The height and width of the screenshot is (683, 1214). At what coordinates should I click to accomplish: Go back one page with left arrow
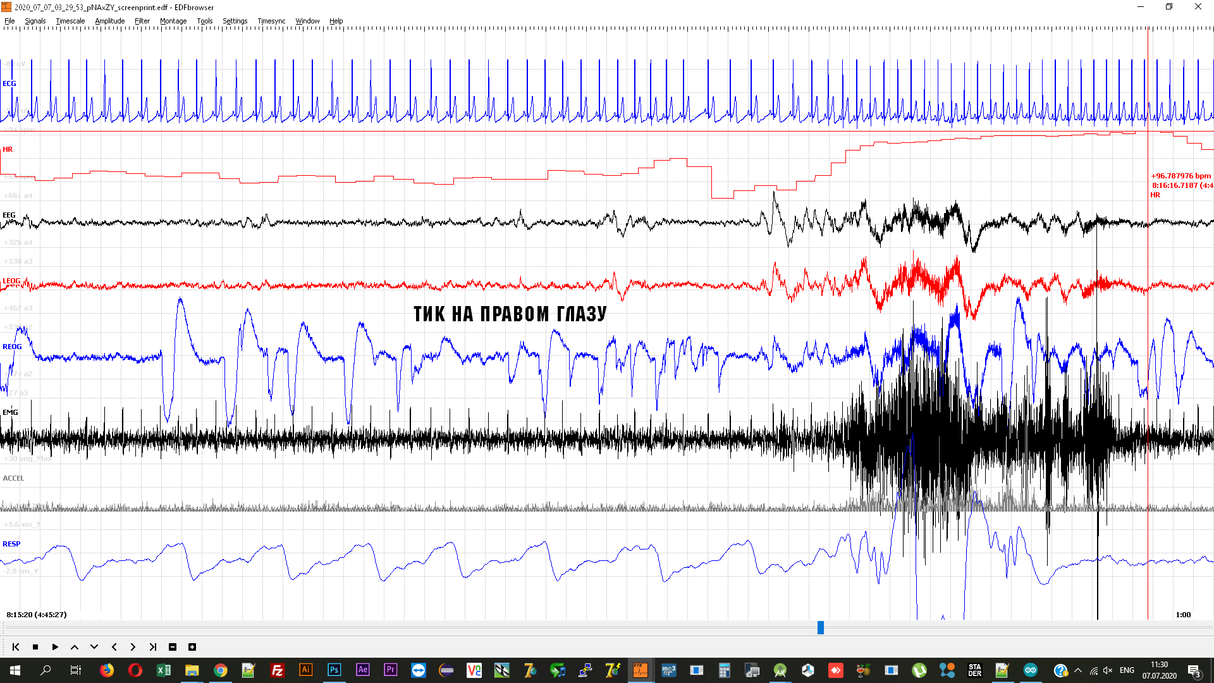click(x=114, y=647)
